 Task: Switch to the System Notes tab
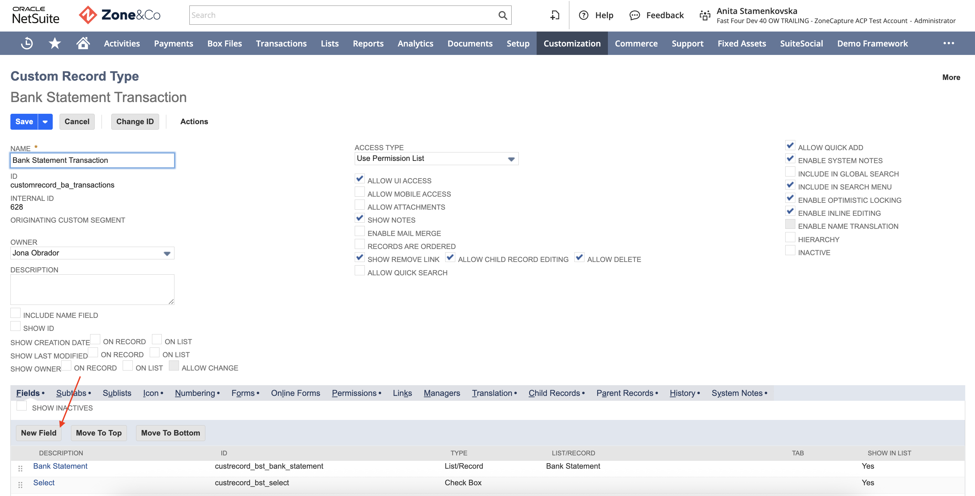[737, 394]
